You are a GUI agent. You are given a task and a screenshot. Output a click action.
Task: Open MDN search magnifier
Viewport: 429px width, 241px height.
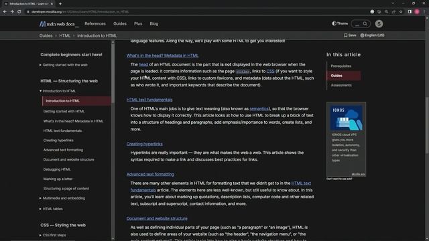coord(365,24)
